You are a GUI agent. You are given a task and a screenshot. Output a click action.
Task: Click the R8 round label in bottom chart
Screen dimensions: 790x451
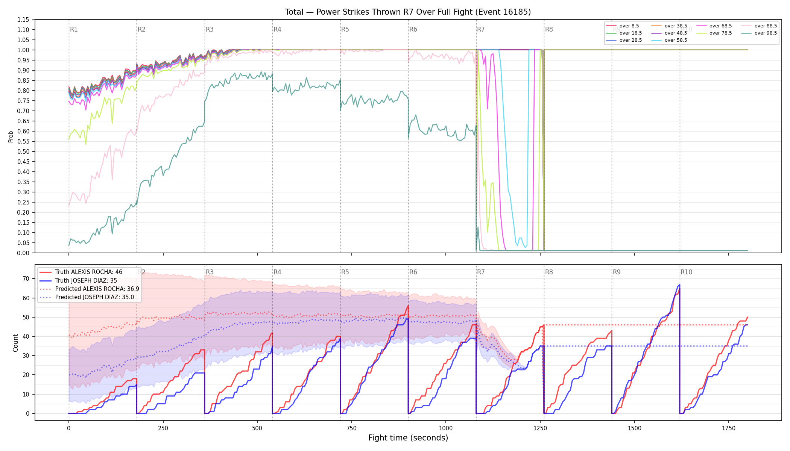(549, 272)
